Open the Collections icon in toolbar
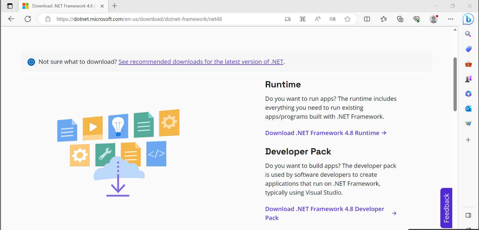479x230 pixels. [x=400, y=19]
